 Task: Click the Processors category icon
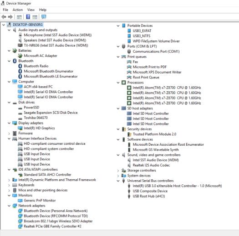[x=124, y=83]
